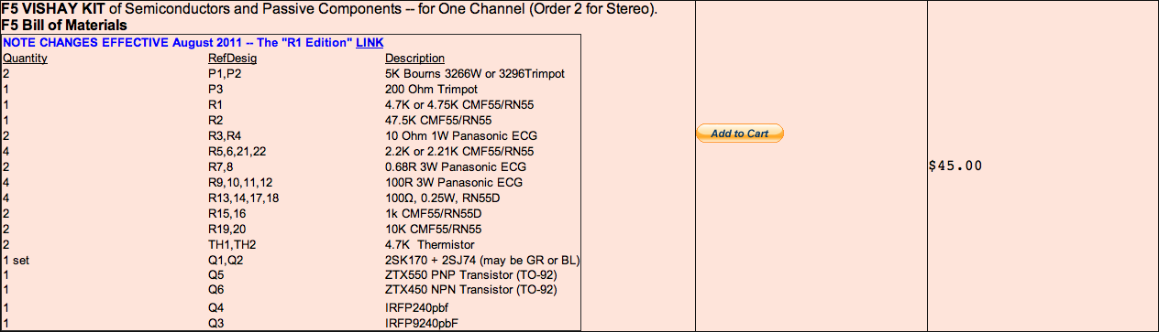Screen dimensions: 1159x332
Task: Click the F5 Bill of Materials heading
Action: point(64,26)
